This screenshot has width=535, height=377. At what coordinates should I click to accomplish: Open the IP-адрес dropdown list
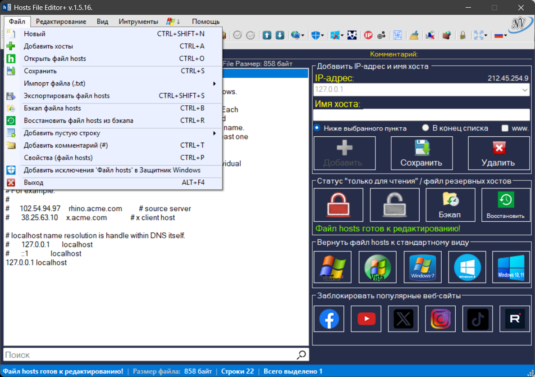click(525, 90)
